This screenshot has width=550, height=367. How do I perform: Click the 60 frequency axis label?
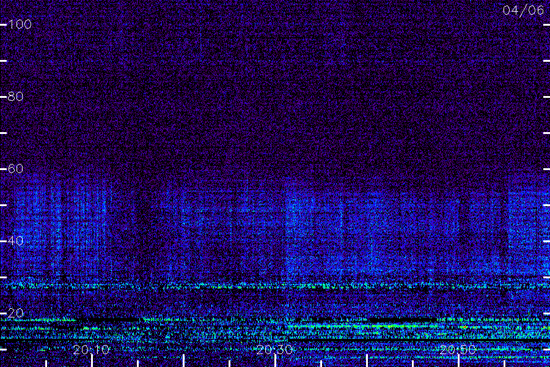pos(15,169)
